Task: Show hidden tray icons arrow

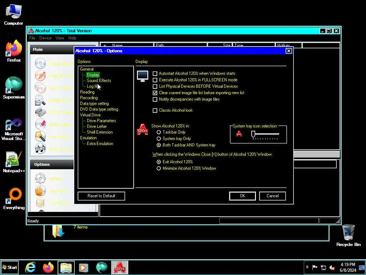Action: click(x=307, y=267)
